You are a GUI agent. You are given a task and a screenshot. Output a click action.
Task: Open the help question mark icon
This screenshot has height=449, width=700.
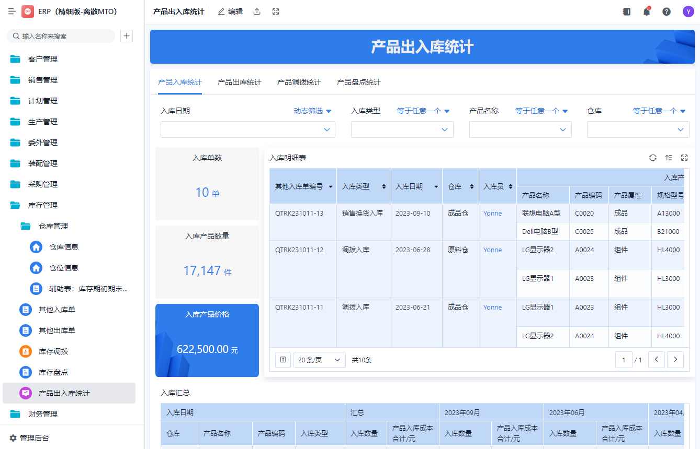pos(667,11)
